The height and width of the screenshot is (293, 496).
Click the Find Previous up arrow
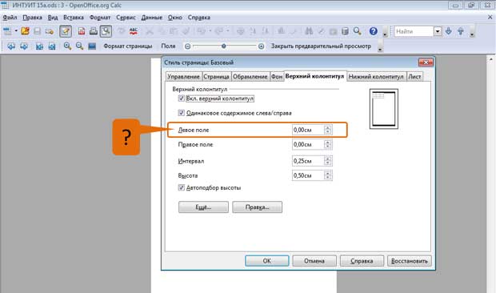point(461,31)
